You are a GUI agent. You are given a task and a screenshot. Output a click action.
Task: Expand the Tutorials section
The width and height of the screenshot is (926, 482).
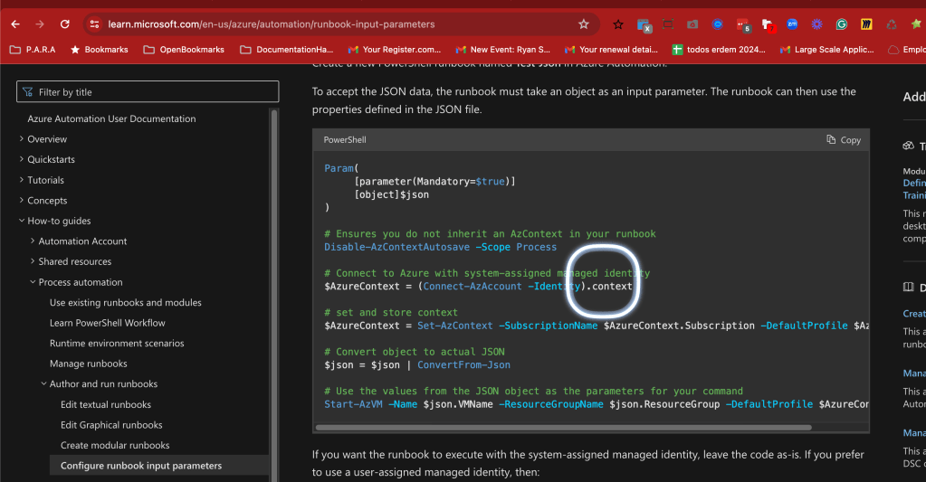[x=22, y=180]
